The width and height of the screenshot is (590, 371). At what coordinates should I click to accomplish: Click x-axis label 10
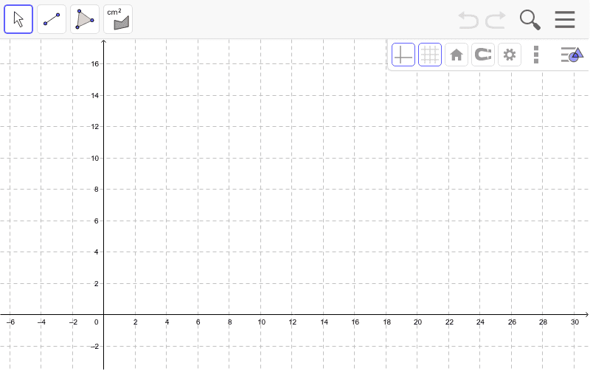click(261, 322)
